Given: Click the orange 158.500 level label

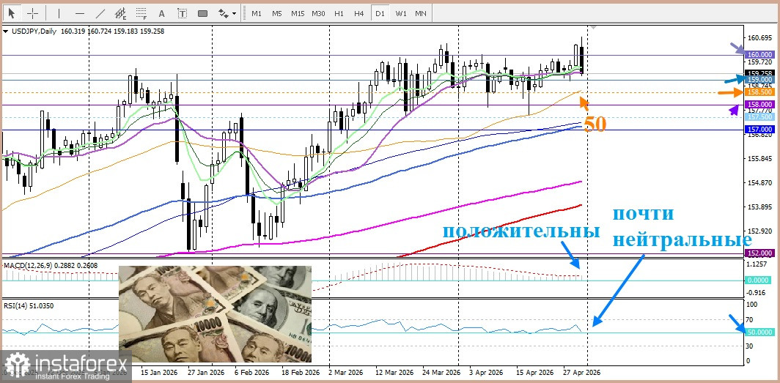Looking at the screenshot, I should pos(759,92).
